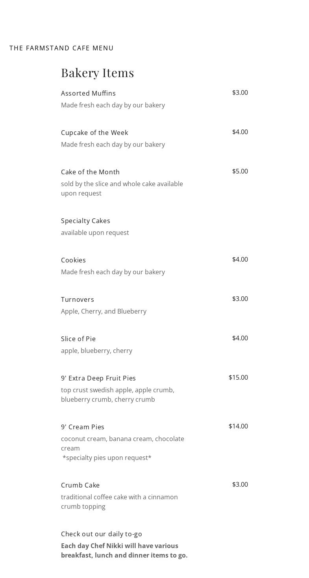The image size is (309, 578).
Task: Open the Specialty Cakes item
Action: (85, 221)
